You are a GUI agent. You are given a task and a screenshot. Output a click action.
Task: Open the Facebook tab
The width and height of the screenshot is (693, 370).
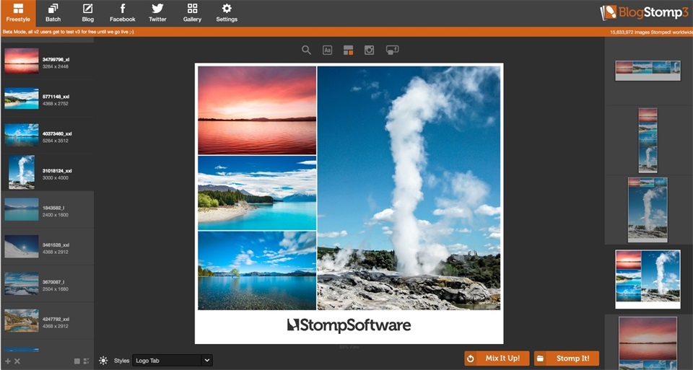123,13
